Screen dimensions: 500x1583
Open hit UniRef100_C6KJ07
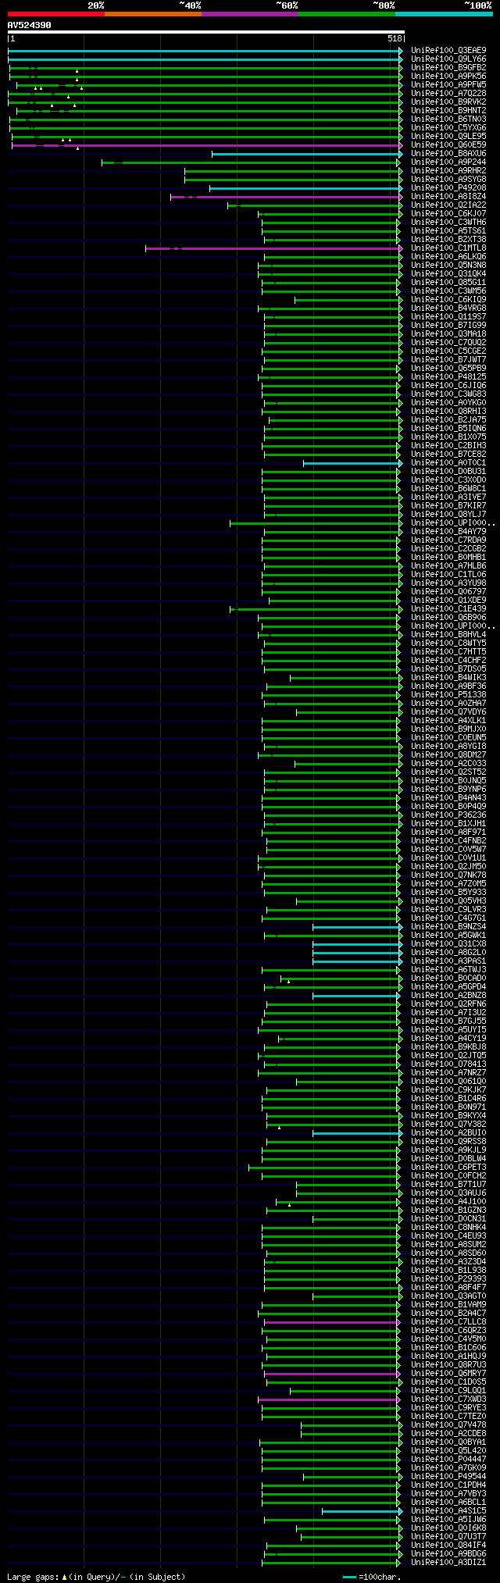tap(448, 214)
